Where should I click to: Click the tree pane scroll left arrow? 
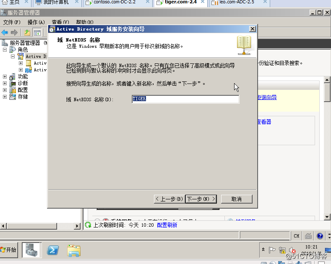tap(3, 226)
